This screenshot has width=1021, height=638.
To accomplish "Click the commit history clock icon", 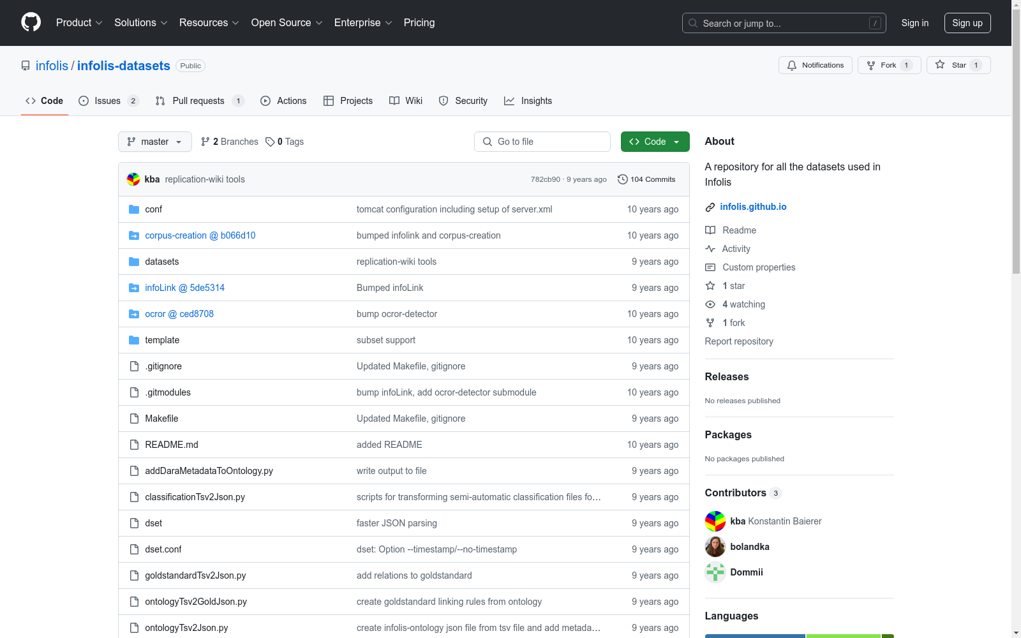I will [x=623, y=179].
